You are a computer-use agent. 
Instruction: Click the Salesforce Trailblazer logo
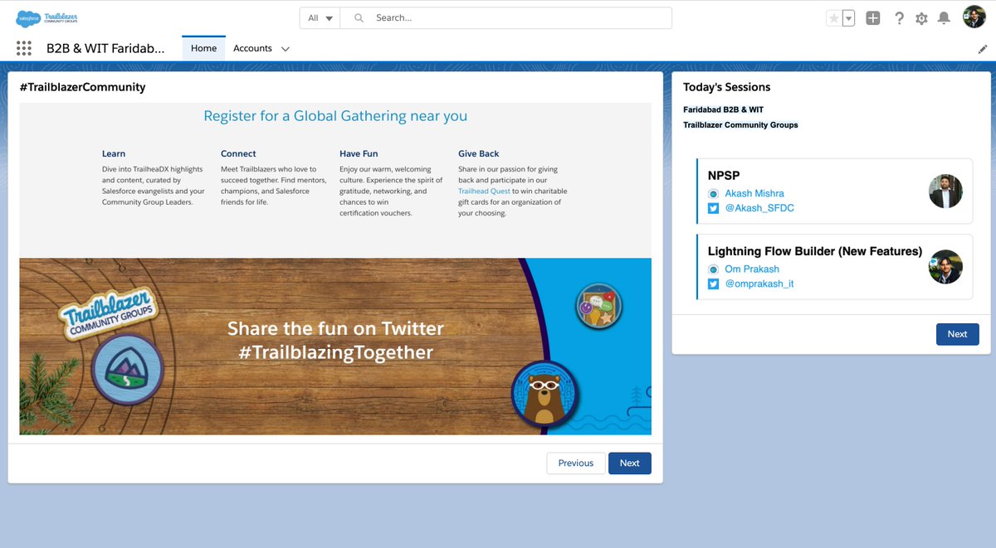pyautogui.click(x=46, y=17)
